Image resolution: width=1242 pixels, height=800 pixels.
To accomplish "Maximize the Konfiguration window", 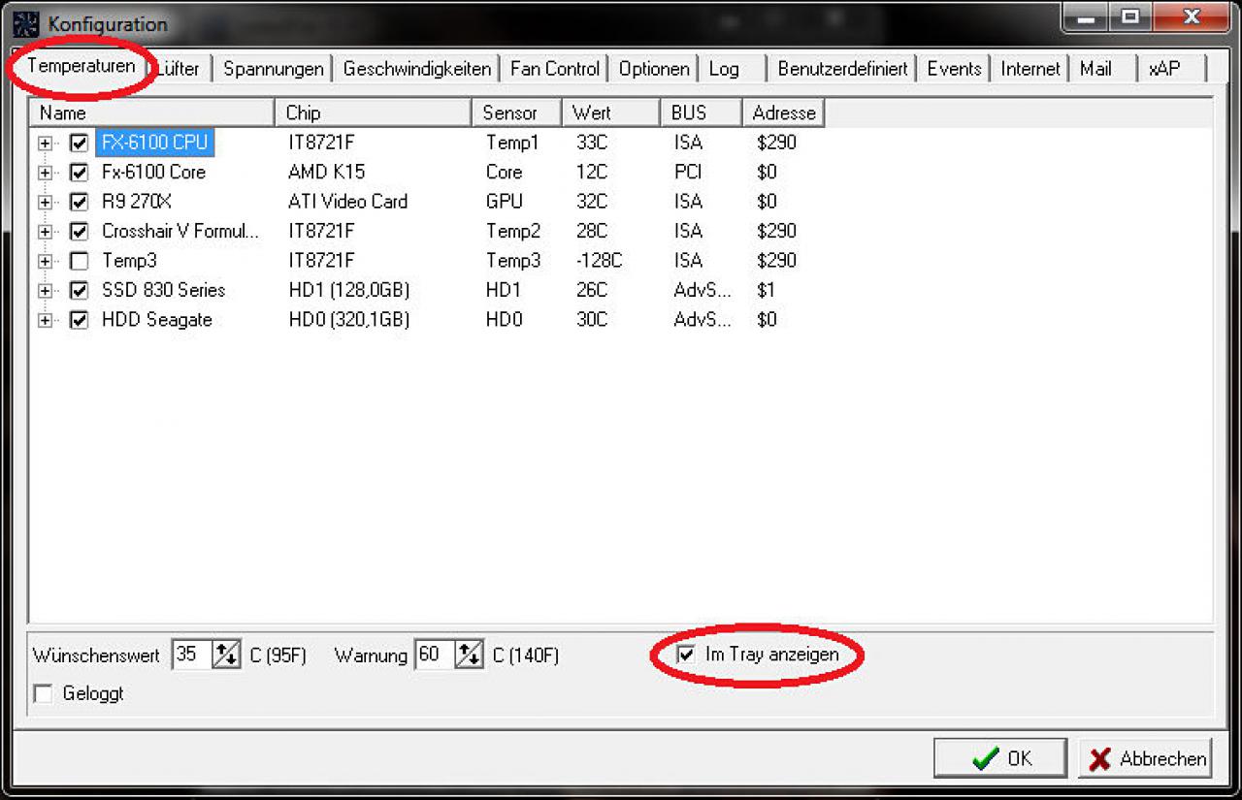I will (1130, 16).
